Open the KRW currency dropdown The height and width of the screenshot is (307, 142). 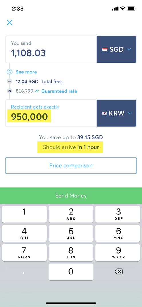point(117,113)
